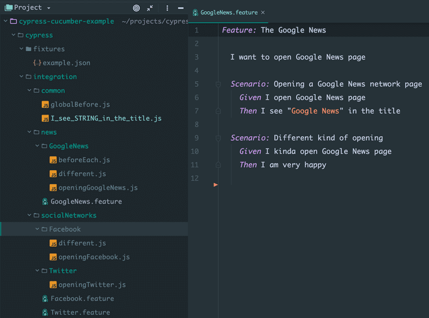The image size is (429, 318).
Task: Close the GoogleNews.feature tab
Action: (x=263, y=13)
